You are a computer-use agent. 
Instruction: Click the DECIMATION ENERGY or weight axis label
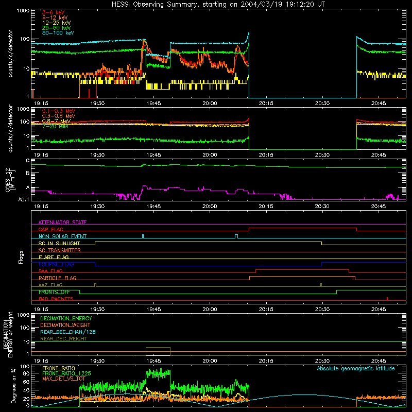(x=8, y=334)
